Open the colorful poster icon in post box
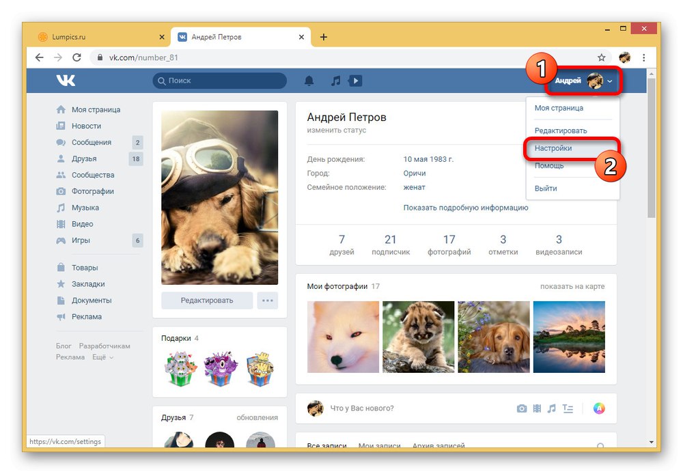The height and width of the screenshot is (474, 683). click(x=600, y=408)
